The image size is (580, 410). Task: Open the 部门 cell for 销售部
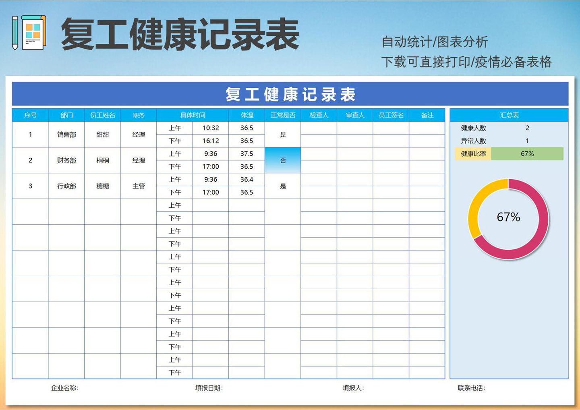[x=66, y=134]
